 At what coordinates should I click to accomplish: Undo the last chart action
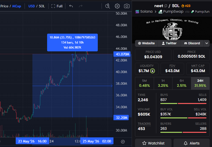click(71, 6)
